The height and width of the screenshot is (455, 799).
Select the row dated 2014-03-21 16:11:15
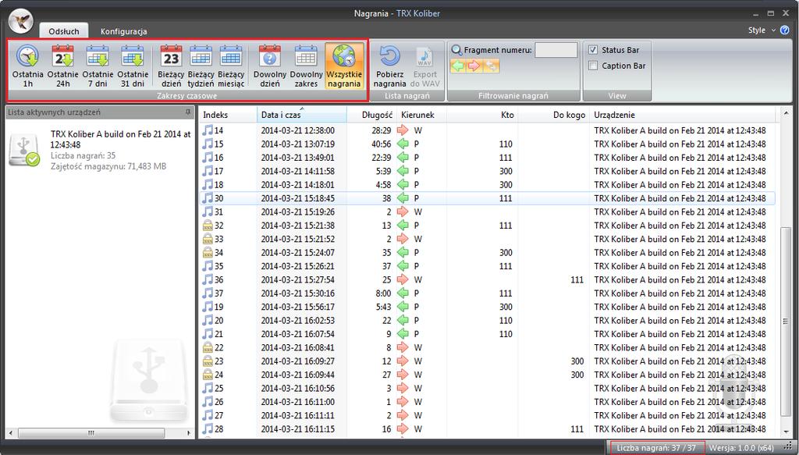[488, 429]
